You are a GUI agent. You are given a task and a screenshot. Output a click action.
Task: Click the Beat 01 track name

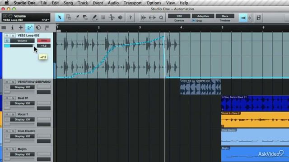(x=23, y=98)
